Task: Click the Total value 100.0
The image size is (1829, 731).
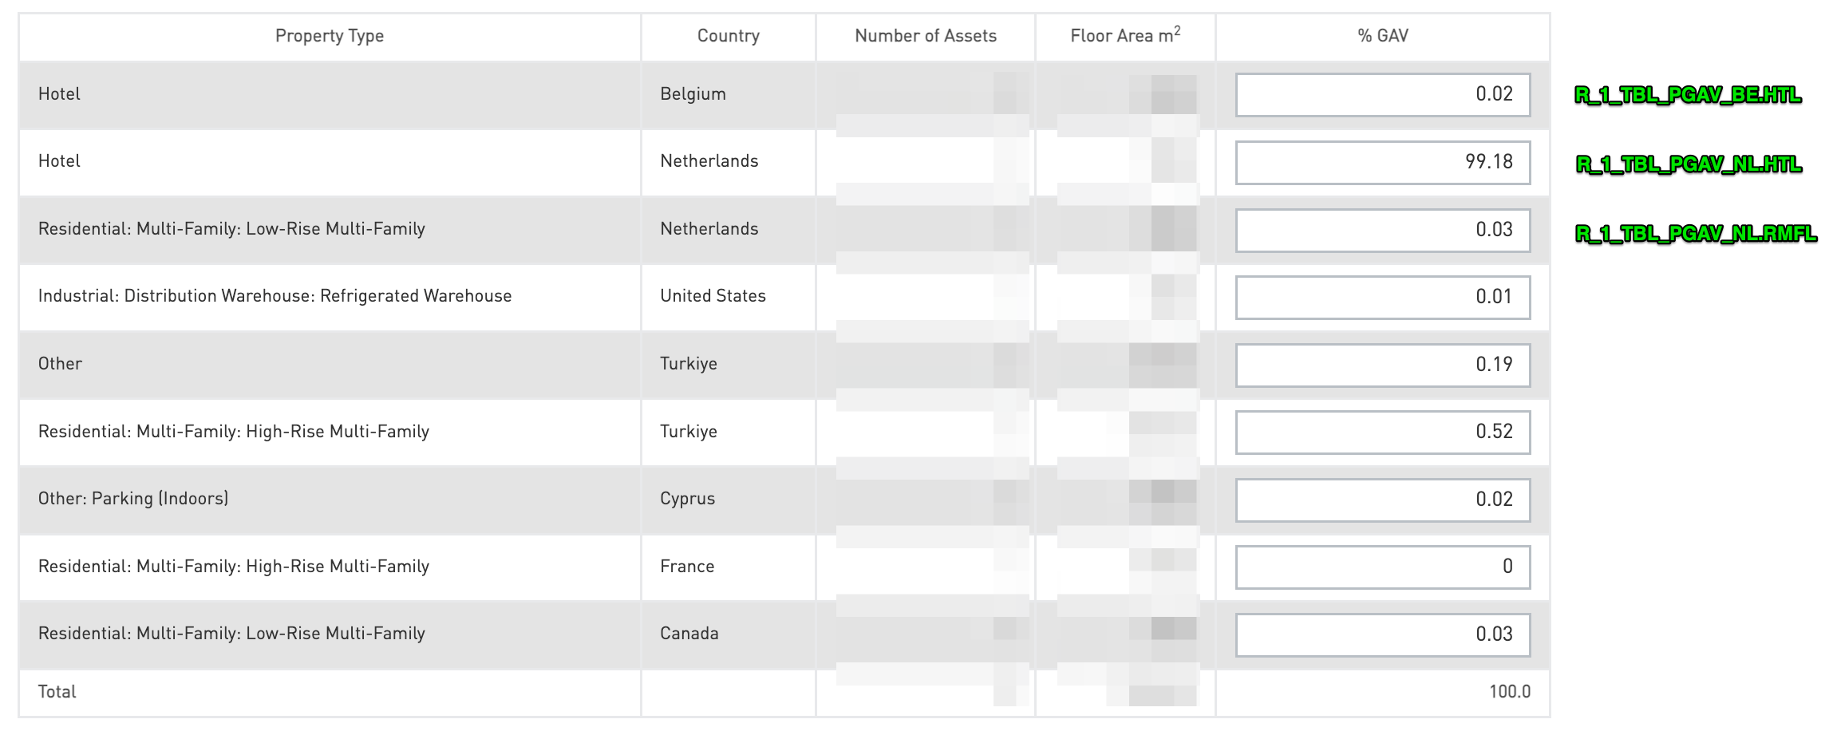Action: 1509,692
